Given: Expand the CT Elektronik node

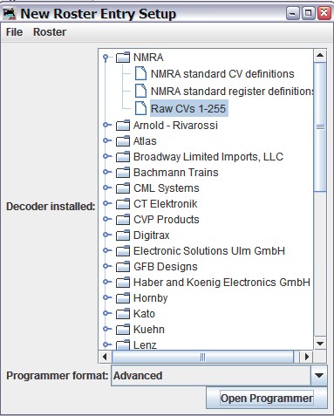Looking at the screenshot, I should (x=107, y=203).
